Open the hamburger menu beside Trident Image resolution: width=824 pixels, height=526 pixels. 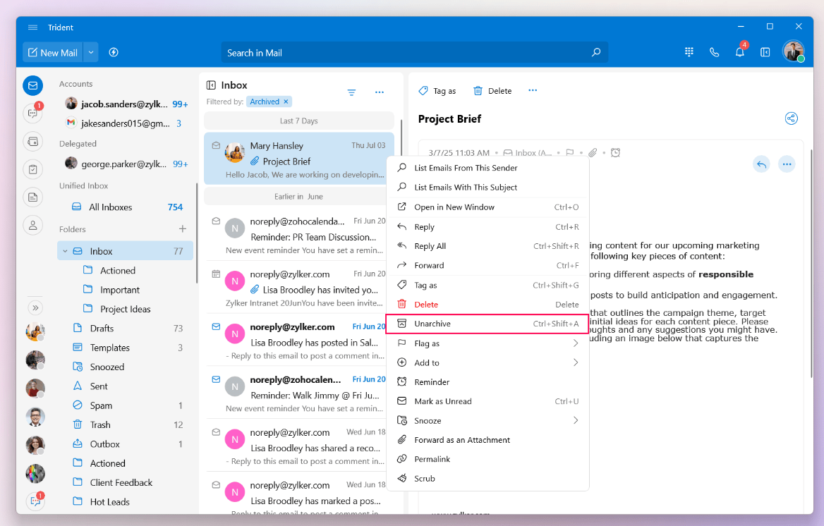(32, 27)
